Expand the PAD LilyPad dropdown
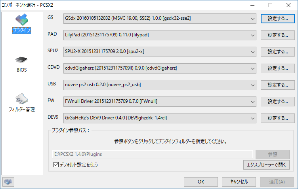 tap(160, 35)
